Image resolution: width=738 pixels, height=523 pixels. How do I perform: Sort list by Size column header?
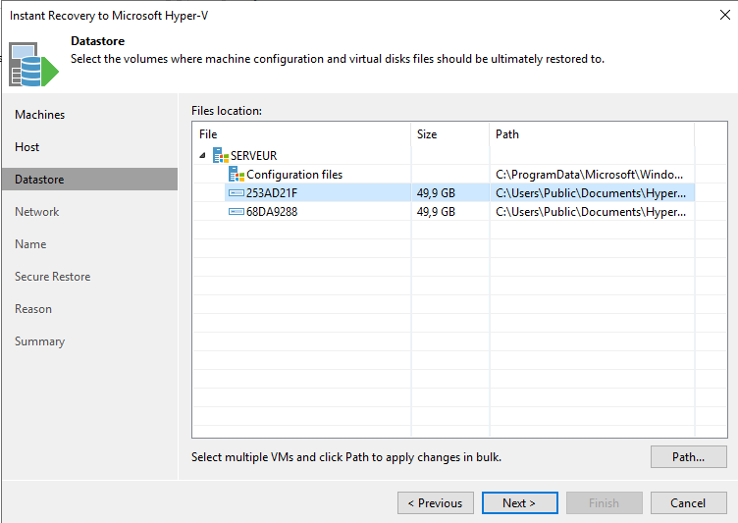tap(449, 134)
